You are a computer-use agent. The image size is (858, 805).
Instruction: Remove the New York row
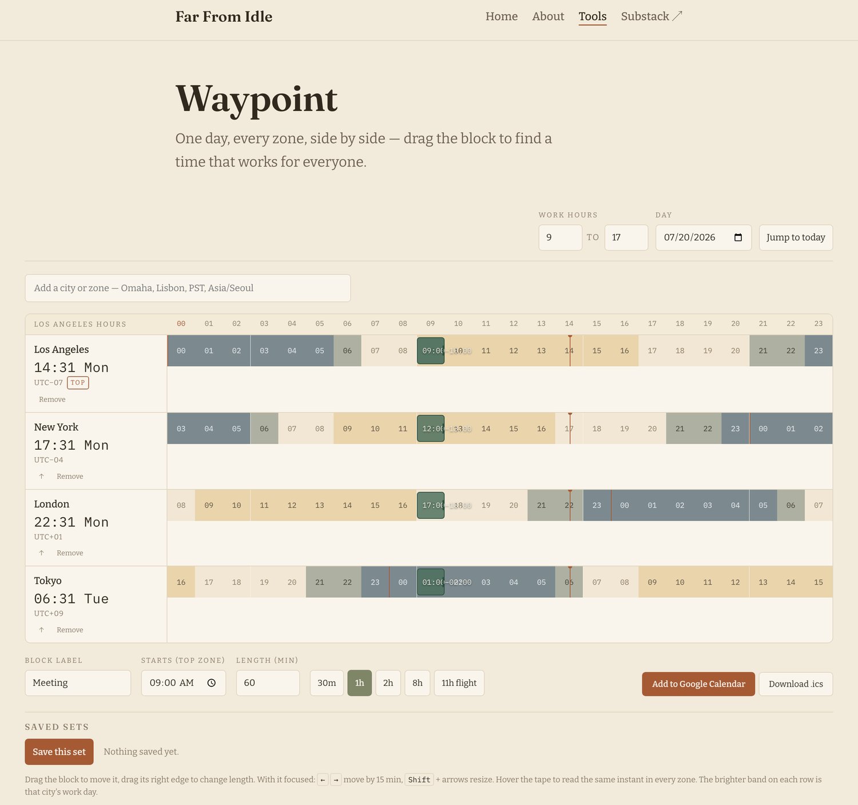click(70, 476)
